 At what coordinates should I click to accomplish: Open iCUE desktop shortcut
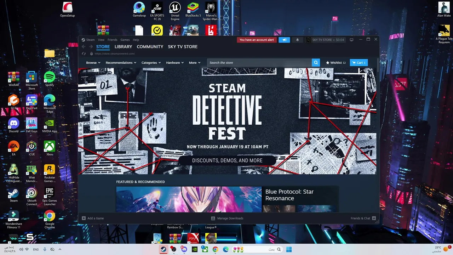coord(31,148)
